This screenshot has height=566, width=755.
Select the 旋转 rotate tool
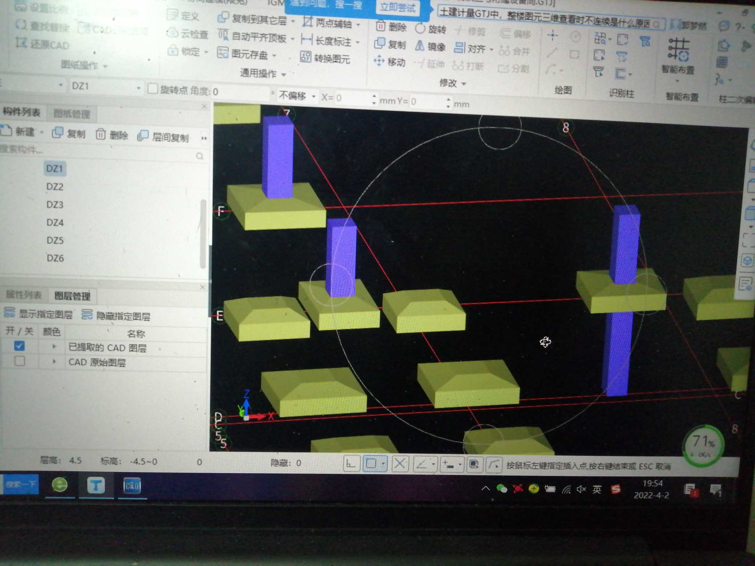coord(431,29)
